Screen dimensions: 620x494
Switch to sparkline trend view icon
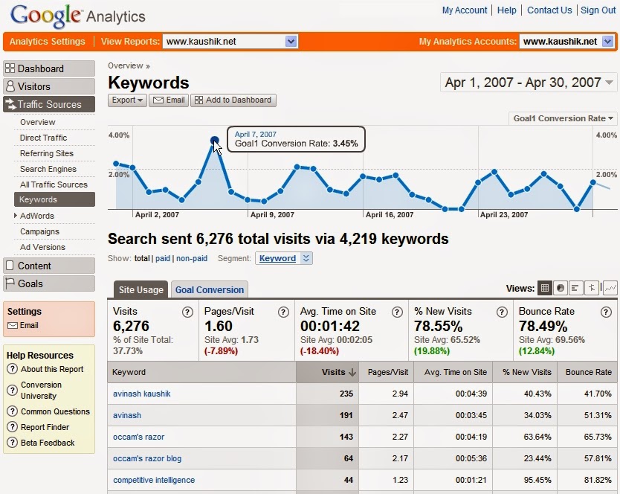pyautogui.click(x=610, y=288)
